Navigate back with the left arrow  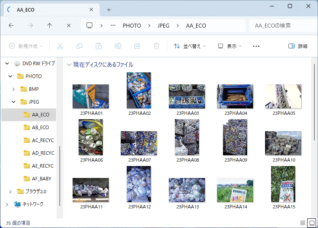click(x=11, y=26)
